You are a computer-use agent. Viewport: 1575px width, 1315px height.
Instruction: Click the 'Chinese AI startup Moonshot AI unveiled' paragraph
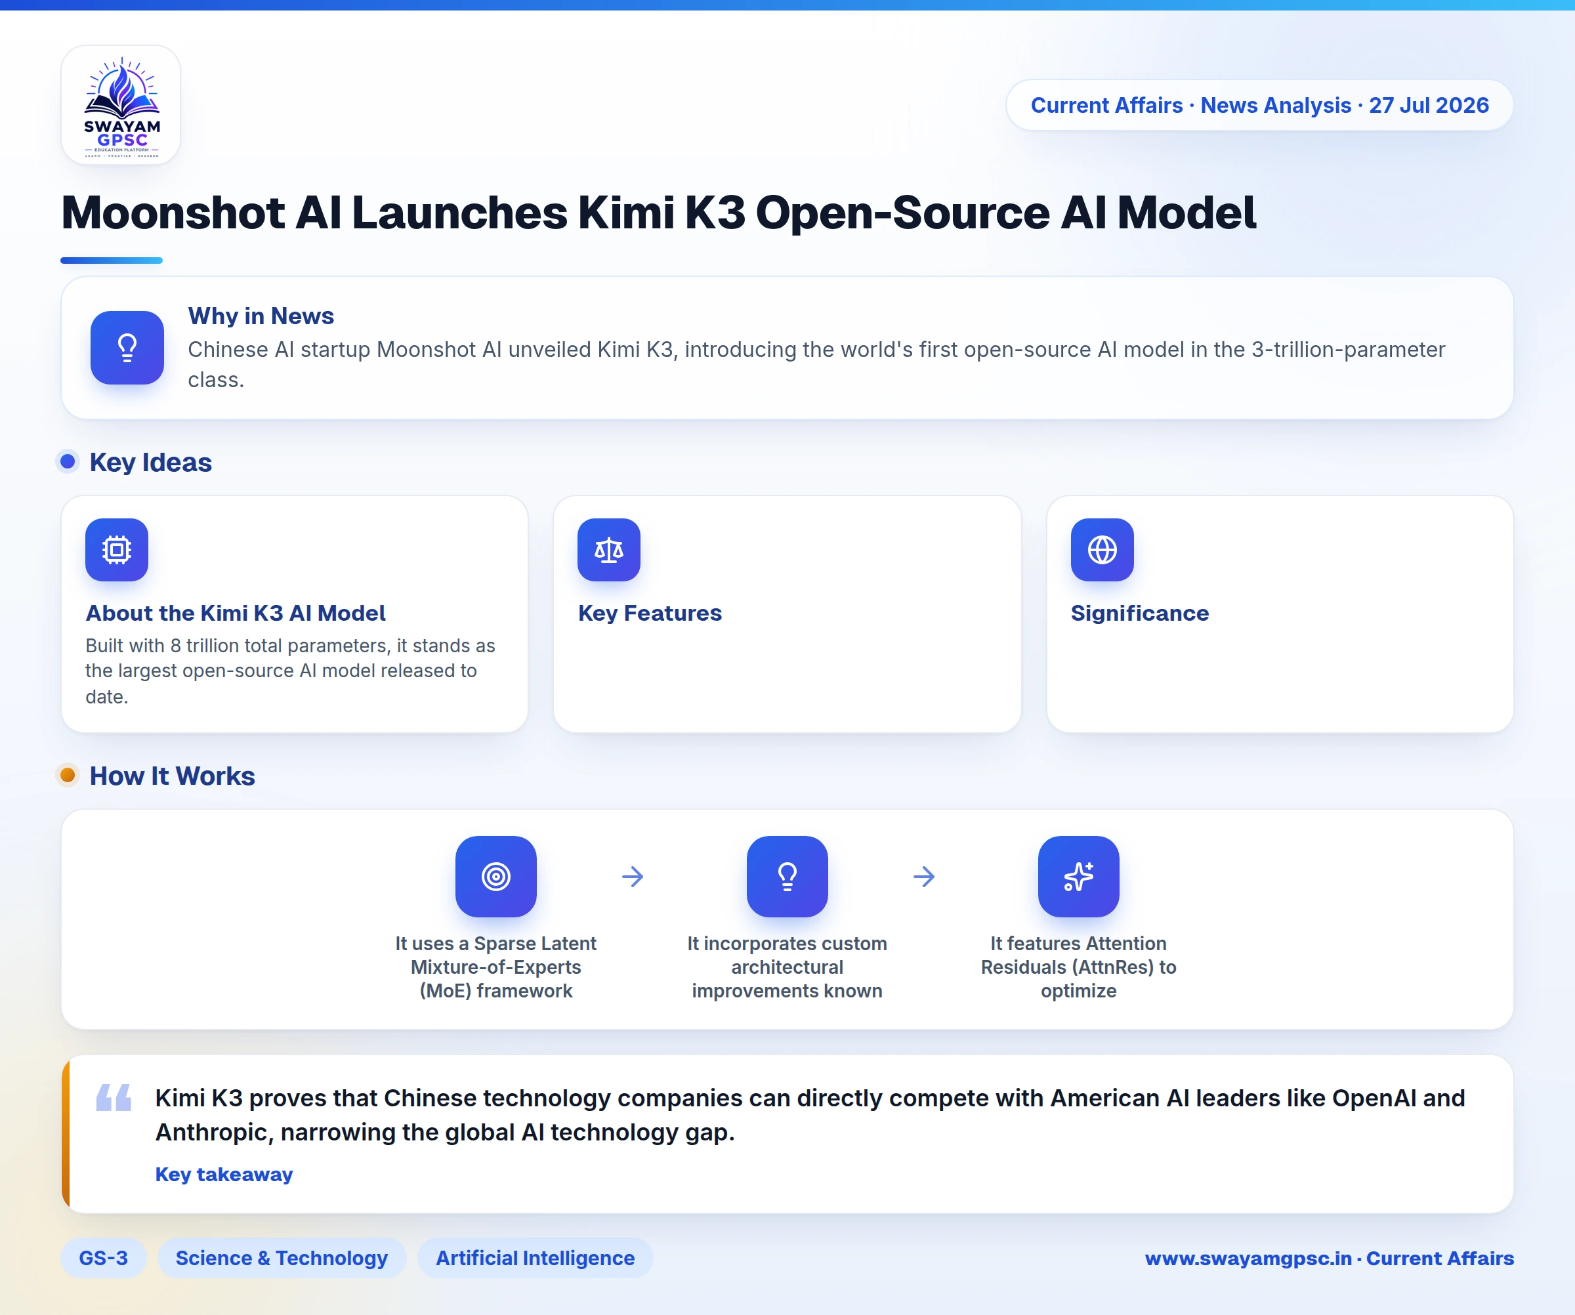pyautogui.click(x=816, y=364)
